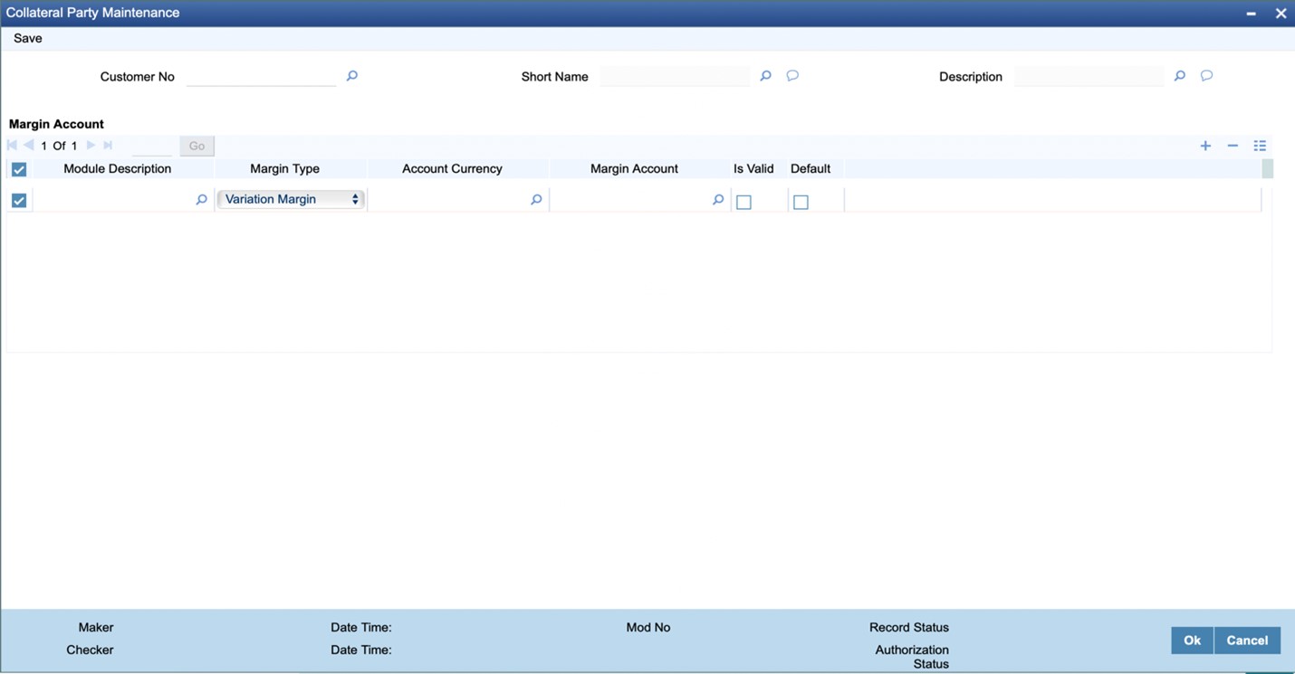Click the Go button
The image size is (1295, 674).
(197, 146)
